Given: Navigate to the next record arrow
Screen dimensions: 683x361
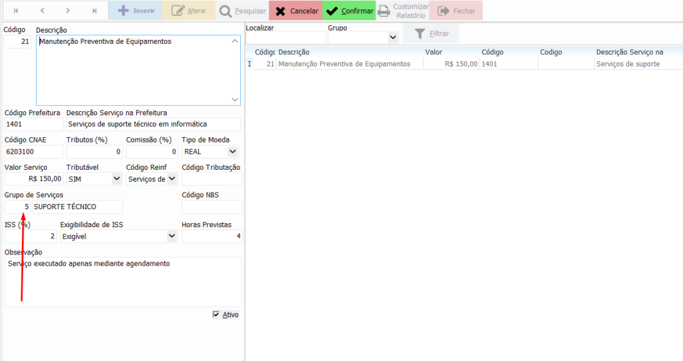Looking at the screenshot, I should [x=68, y=11].
